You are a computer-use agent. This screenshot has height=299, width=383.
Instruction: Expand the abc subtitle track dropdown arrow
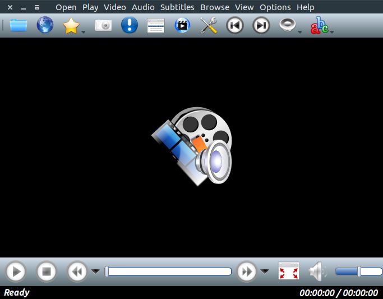pos(331,32)
